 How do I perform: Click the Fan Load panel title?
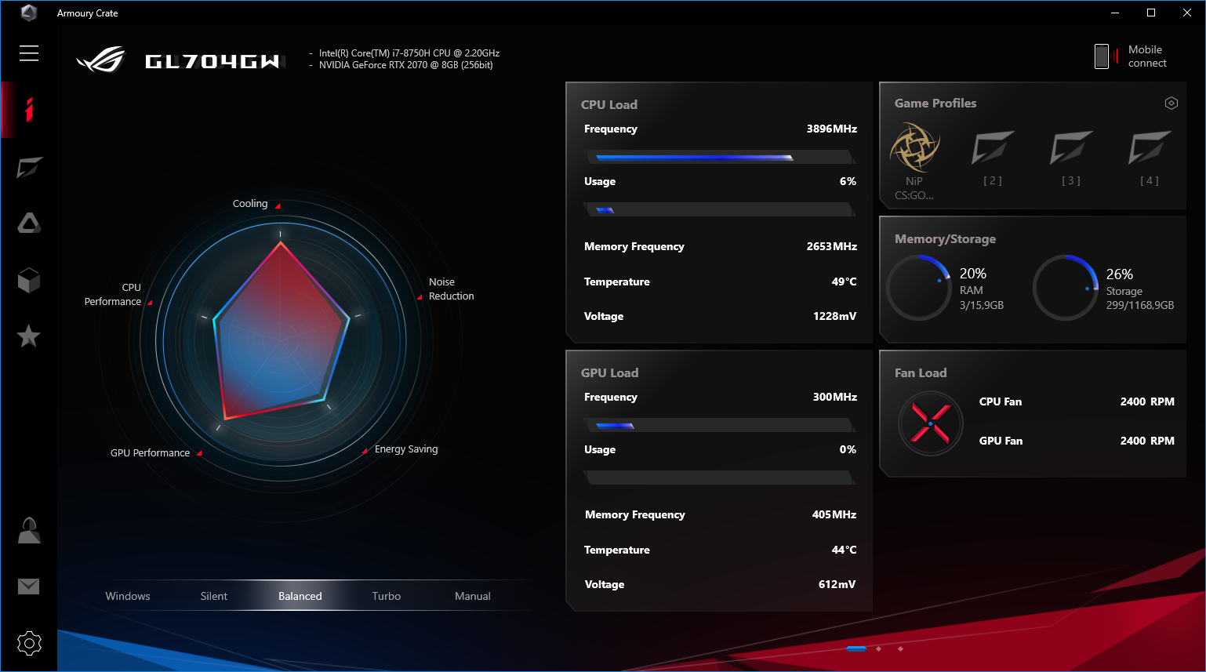point(921,372)
